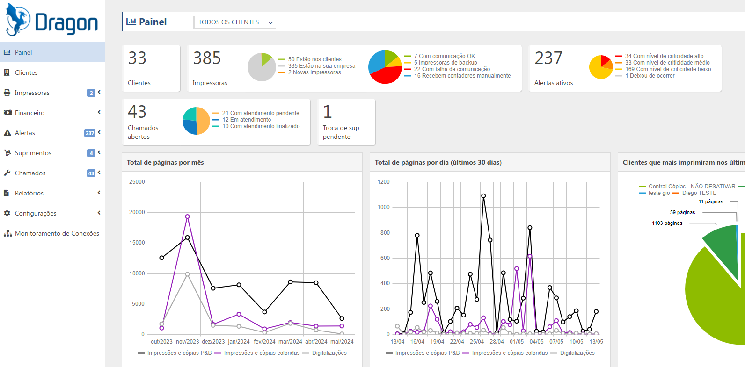Expand the Alertas submenu chevron
The height and width of the screenshot is (367, 745).
pyautogui.click(x=99, y=132)
